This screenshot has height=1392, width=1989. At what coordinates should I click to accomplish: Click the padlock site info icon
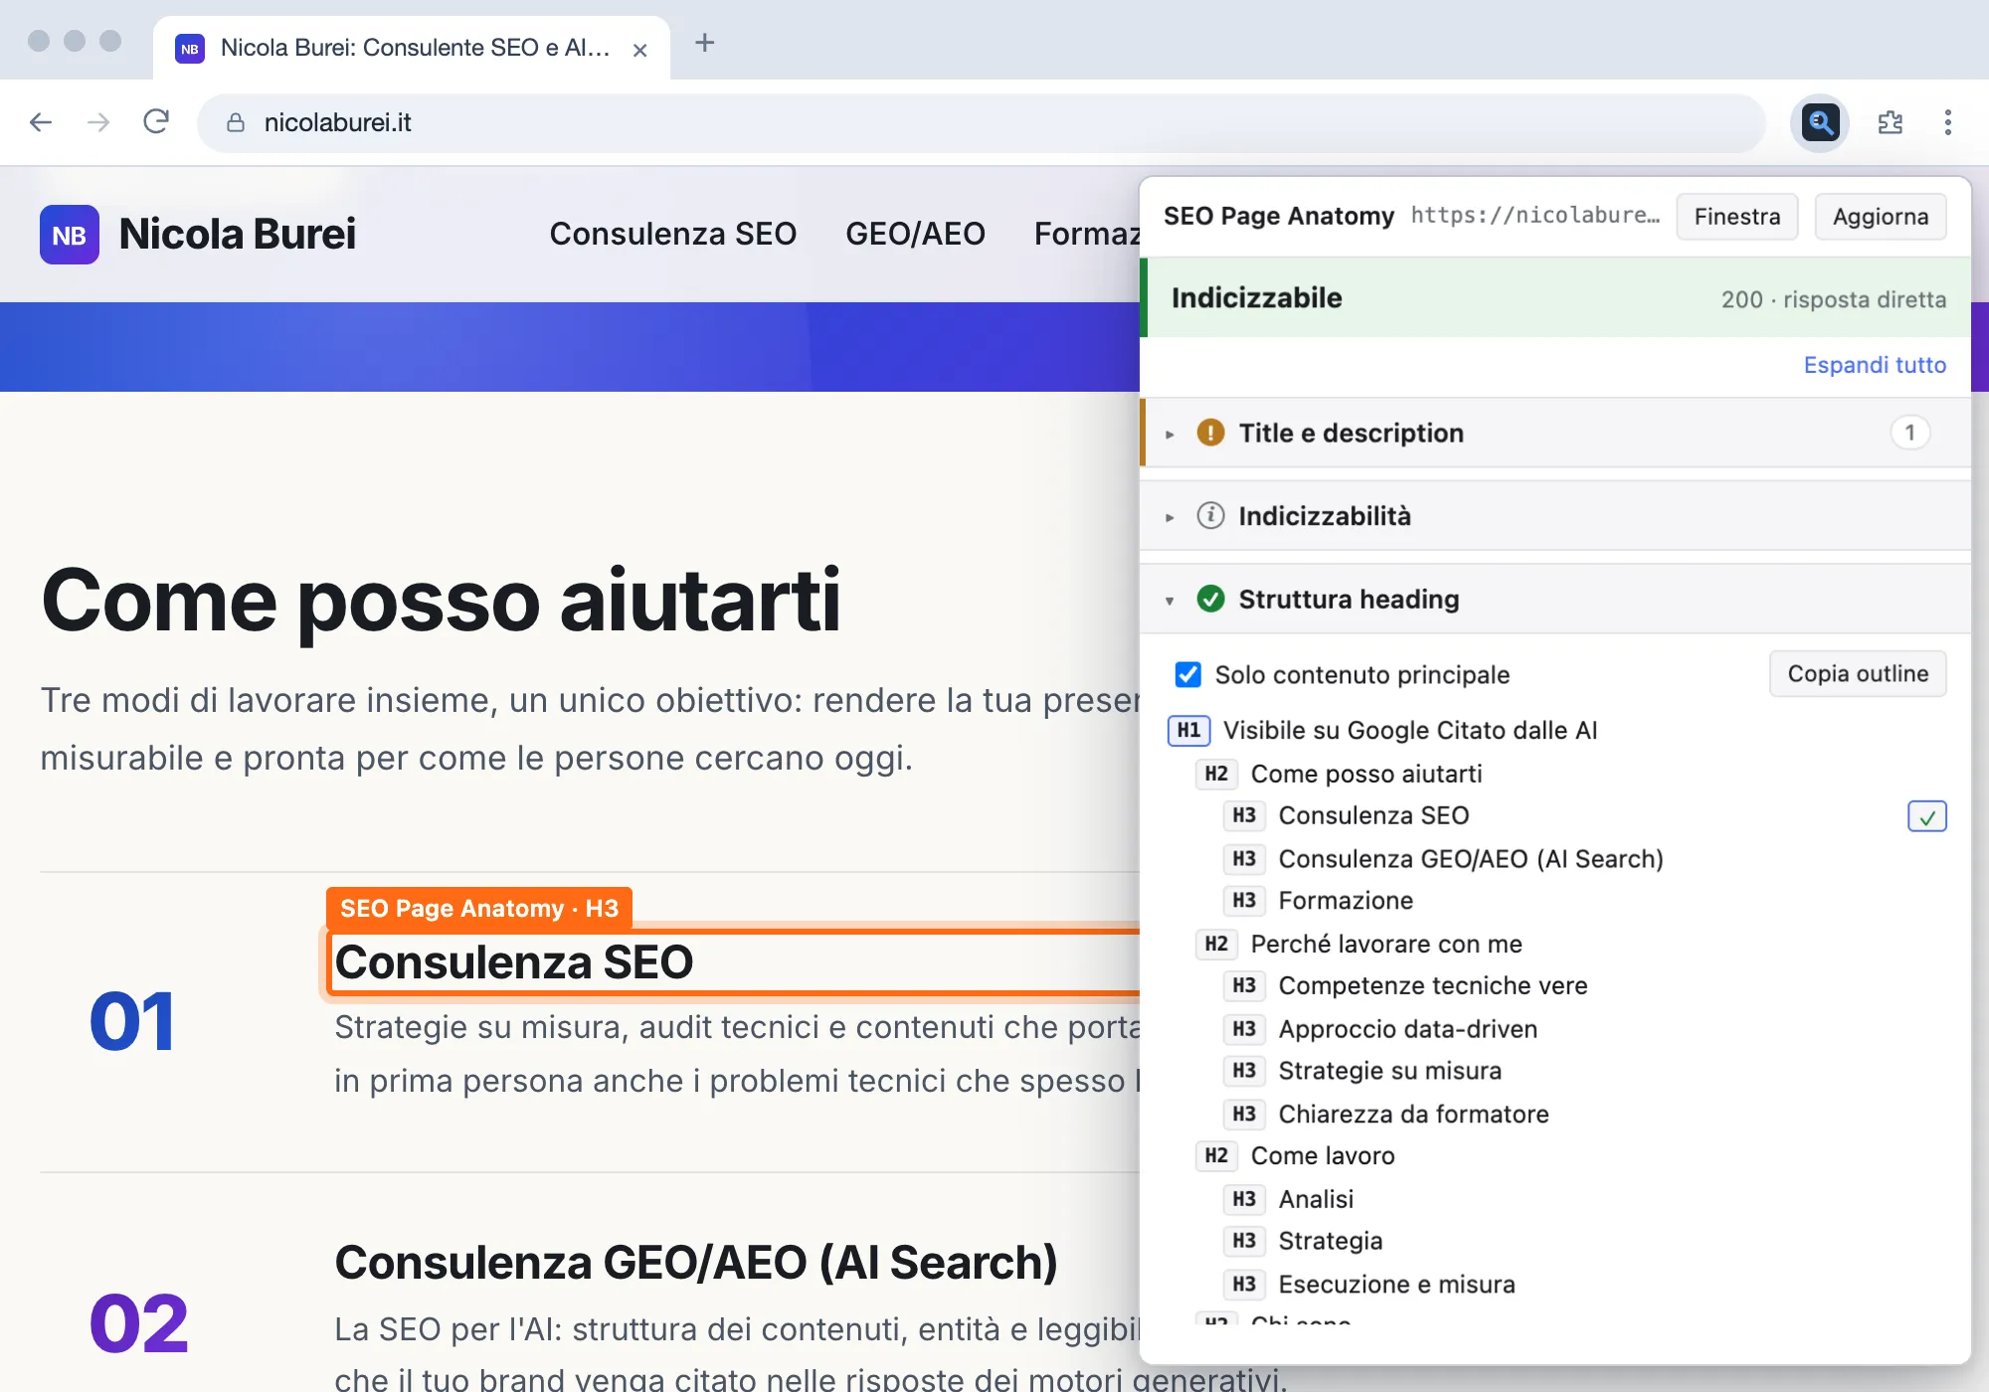click(236, 122)
